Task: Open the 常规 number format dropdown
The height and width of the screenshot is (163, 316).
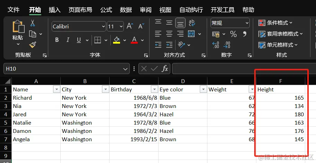Action: tap(247, 23)
